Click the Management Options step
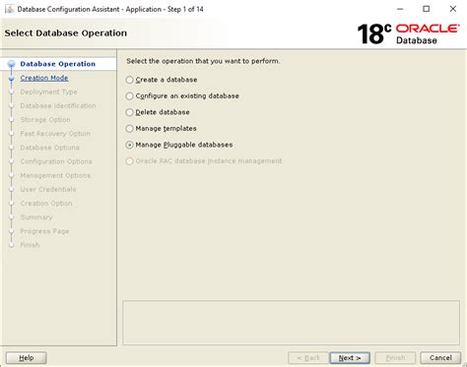 [55, 175]
